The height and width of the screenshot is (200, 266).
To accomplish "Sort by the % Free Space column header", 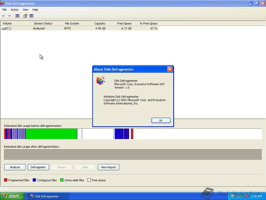I will pyautogui.click(x=145, y=23).
